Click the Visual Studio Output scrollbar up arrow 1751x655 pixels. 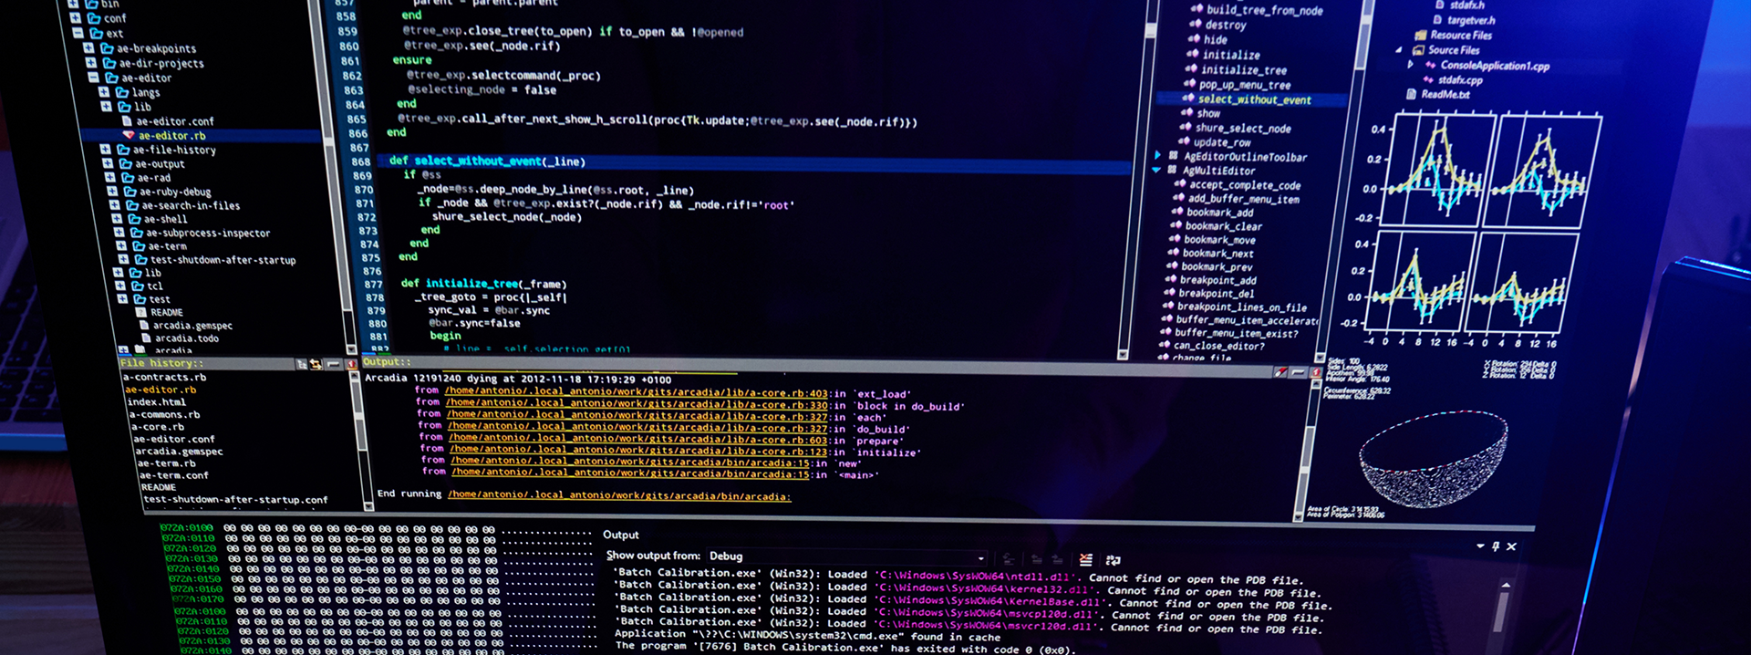pos(1506,584)
